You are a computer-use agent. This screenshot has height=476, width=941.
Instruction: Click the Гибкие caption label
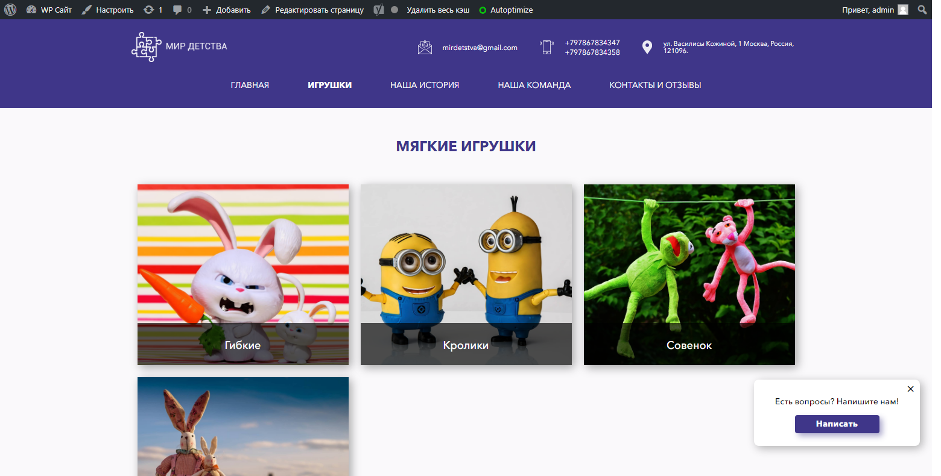coord(242,345)
